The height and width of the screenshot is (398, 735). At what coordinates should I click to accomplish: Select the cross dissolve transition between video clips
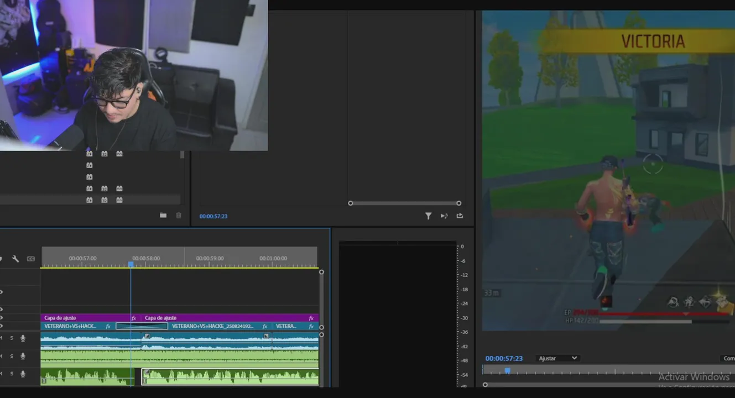[142, 326]
